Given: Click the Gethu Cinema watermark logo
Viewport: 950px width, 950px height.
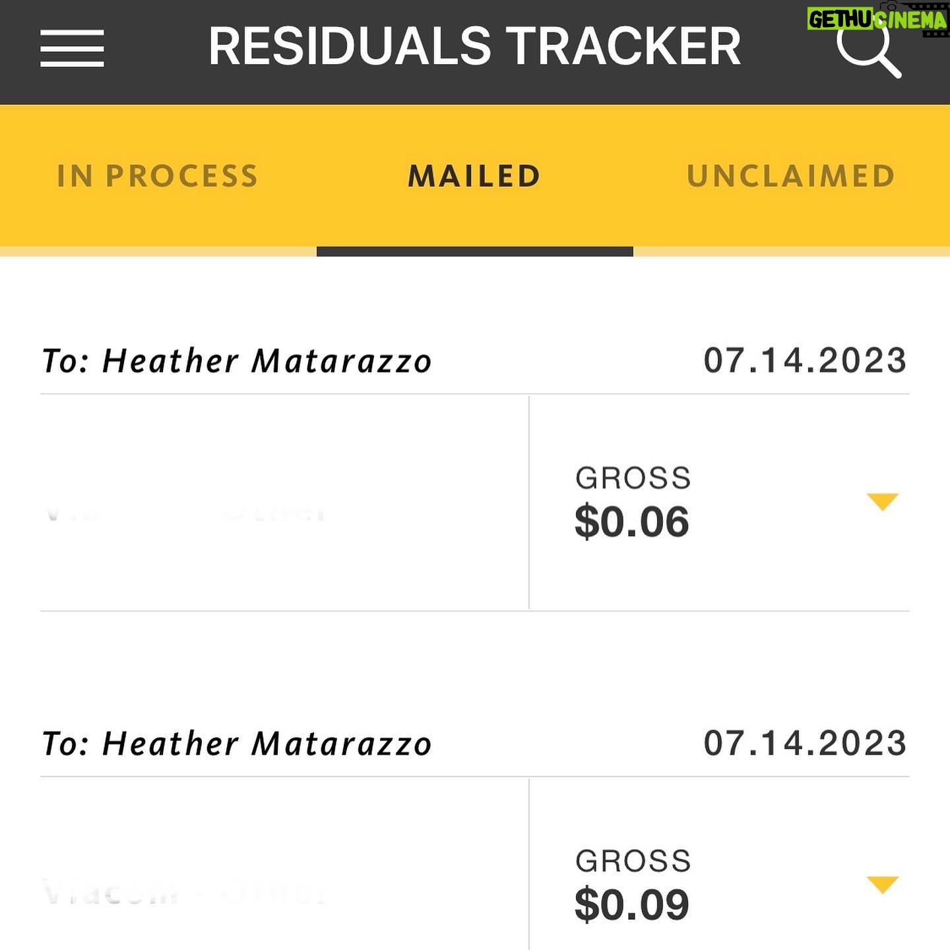Looking at the screenshot, I should 877,18.
